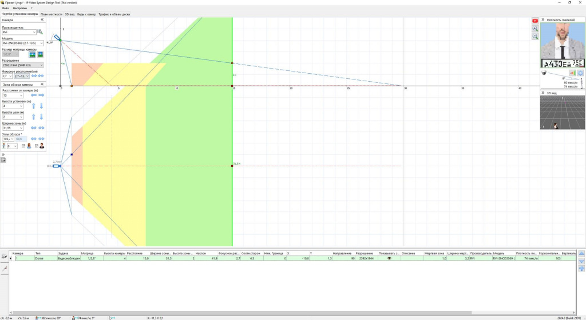
Task: Switch to the План местности tab
Action: 52,13
